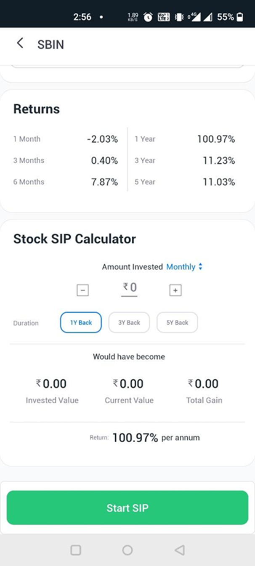Tap the alarm clock status icon
This screenshot has height=566, width=255.
[x=148, y=17]
